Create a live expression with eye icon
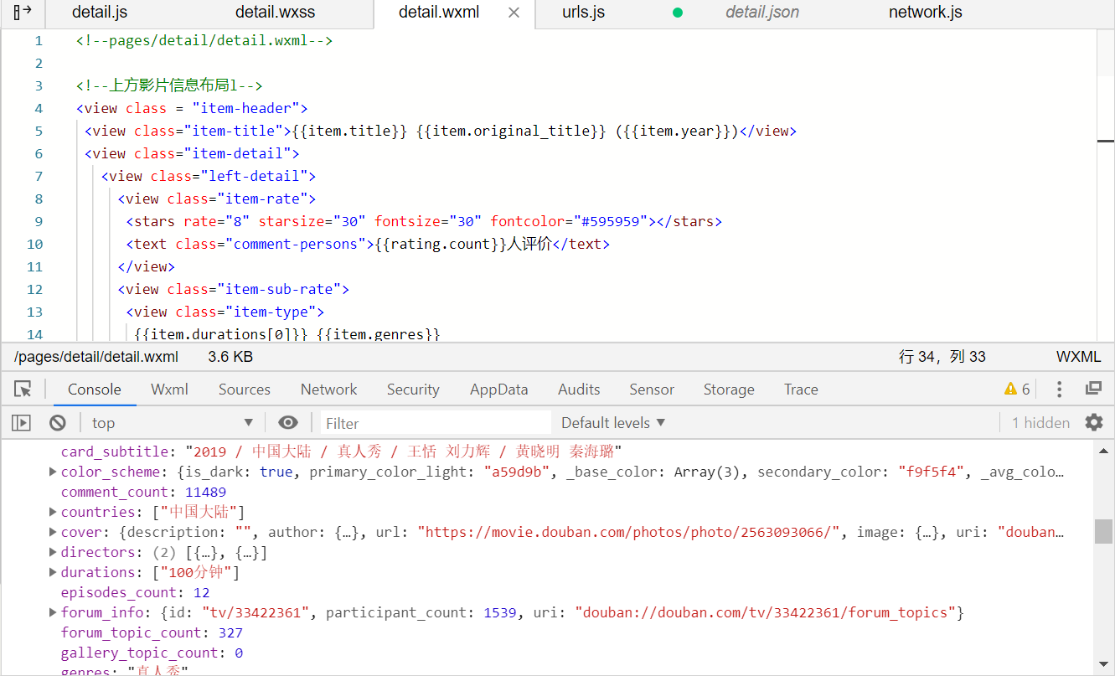Viewport: 1115px width, 676px height. coord(288,423)
